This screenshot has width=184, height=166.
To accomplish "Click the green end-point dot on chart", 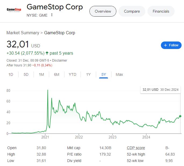I will pyautogui.click(x=180, y=116).
